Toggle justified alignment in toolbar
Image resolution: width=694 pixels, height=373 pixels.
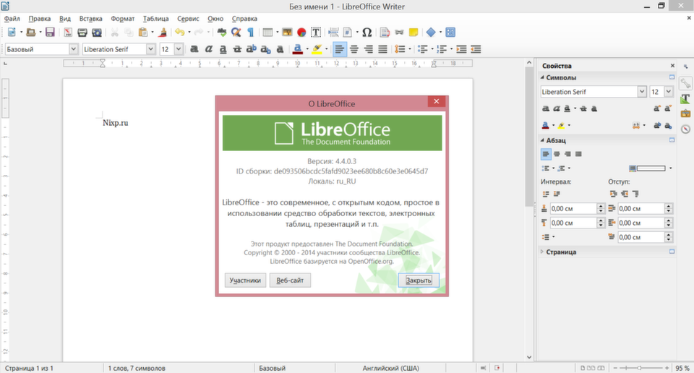click(x=383, y=49)
